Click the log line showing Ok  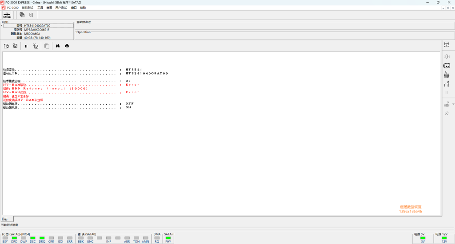point(67,81)
